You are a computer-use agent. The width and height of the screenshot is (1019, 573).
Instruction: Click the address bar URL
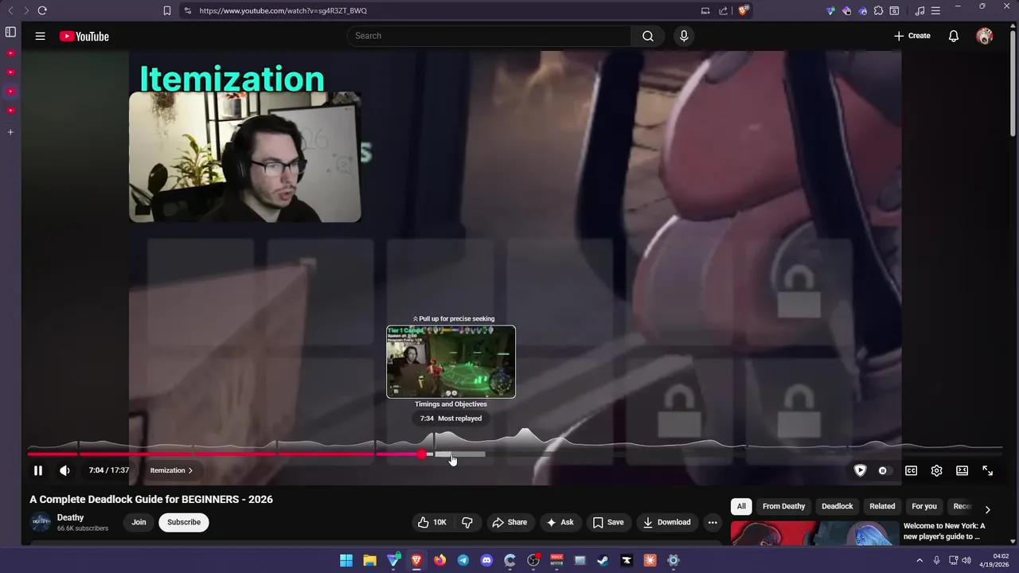point(283,10)
